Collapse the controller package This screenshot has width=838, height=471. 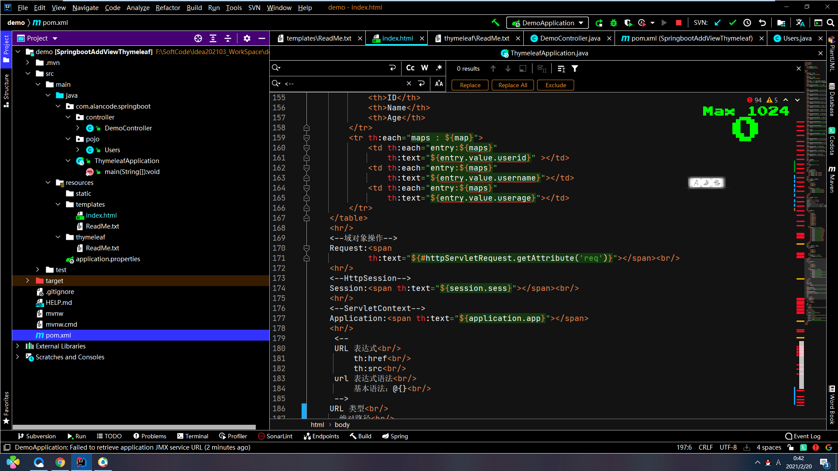[x=68, y=117]
